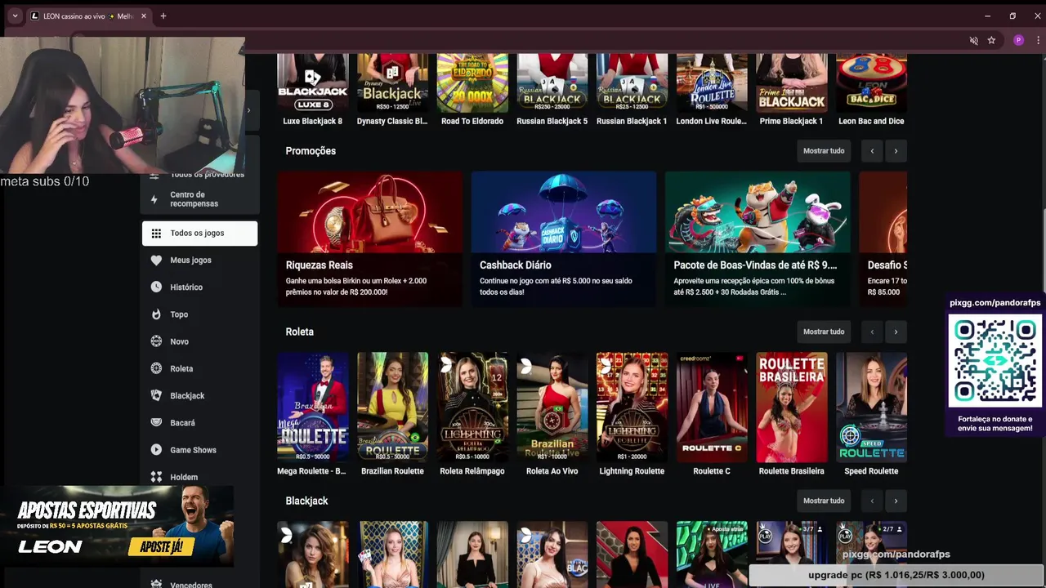Open Lightning Roulette game thumbnail
This screenshot has width=1046, height=588.
coord(632,408)
